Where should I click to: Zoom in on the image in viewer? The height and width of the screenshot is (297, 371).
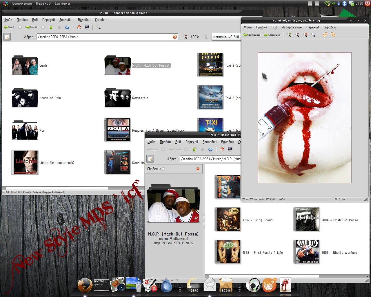pyautogui.click(x=289, y=35)
